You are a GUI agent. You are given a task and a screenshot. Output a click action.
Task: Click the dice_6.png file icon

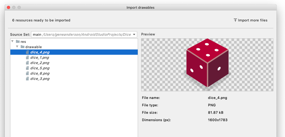coord(27,74)
